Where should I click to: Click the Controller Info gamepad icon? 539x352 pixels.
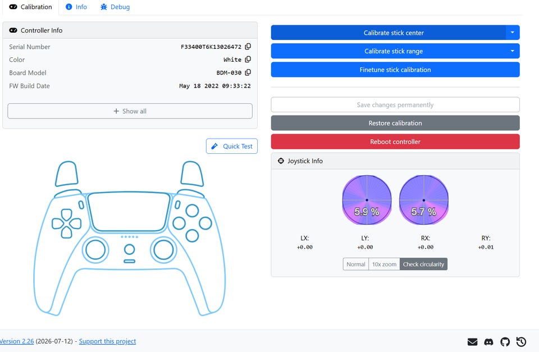coord(13,30)
